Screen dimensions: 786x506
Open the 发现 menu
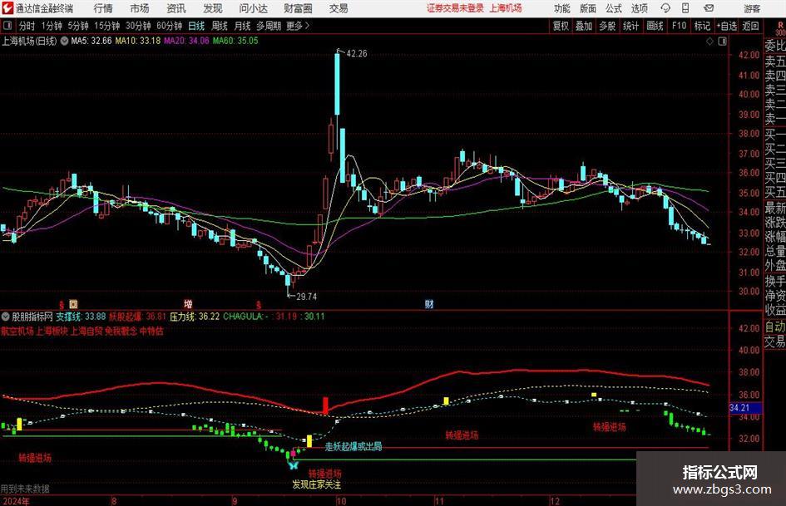213,8
